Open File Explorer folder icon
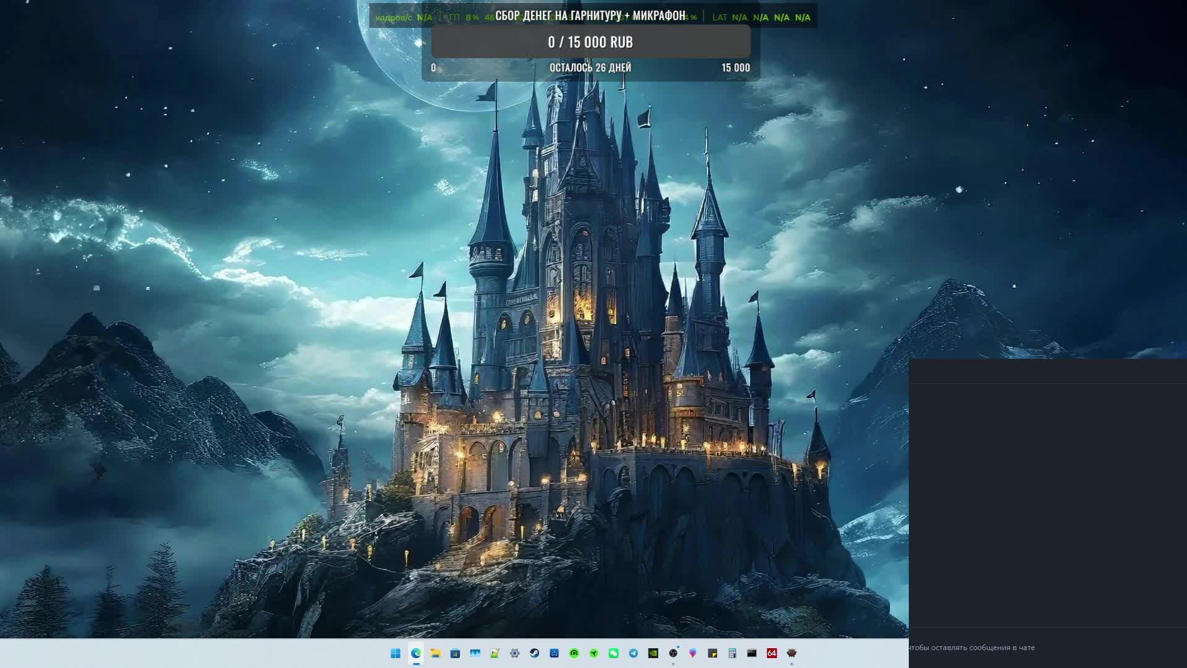 436,653
